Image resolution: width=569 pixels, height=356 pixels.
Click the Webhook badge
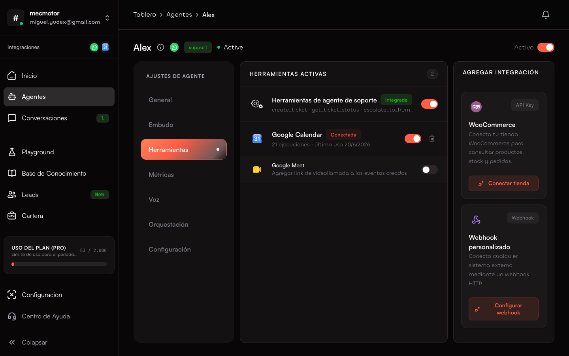[x=523, y=218]
